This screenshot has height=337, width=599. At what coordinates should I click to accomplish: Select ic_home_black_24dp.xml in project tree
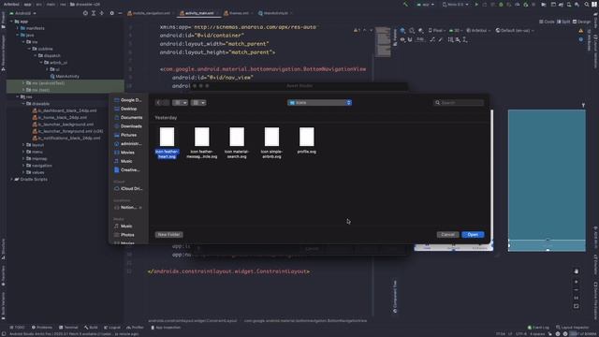tap(60, 118)
